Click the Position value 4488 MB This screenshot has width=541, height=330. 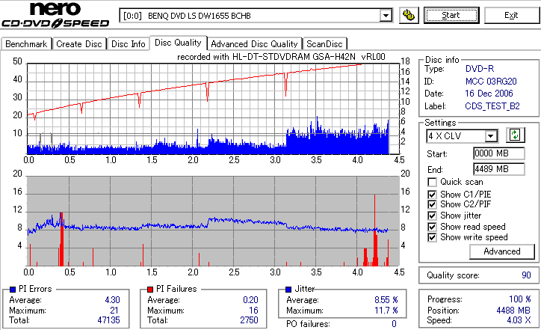tap(513, 311)
